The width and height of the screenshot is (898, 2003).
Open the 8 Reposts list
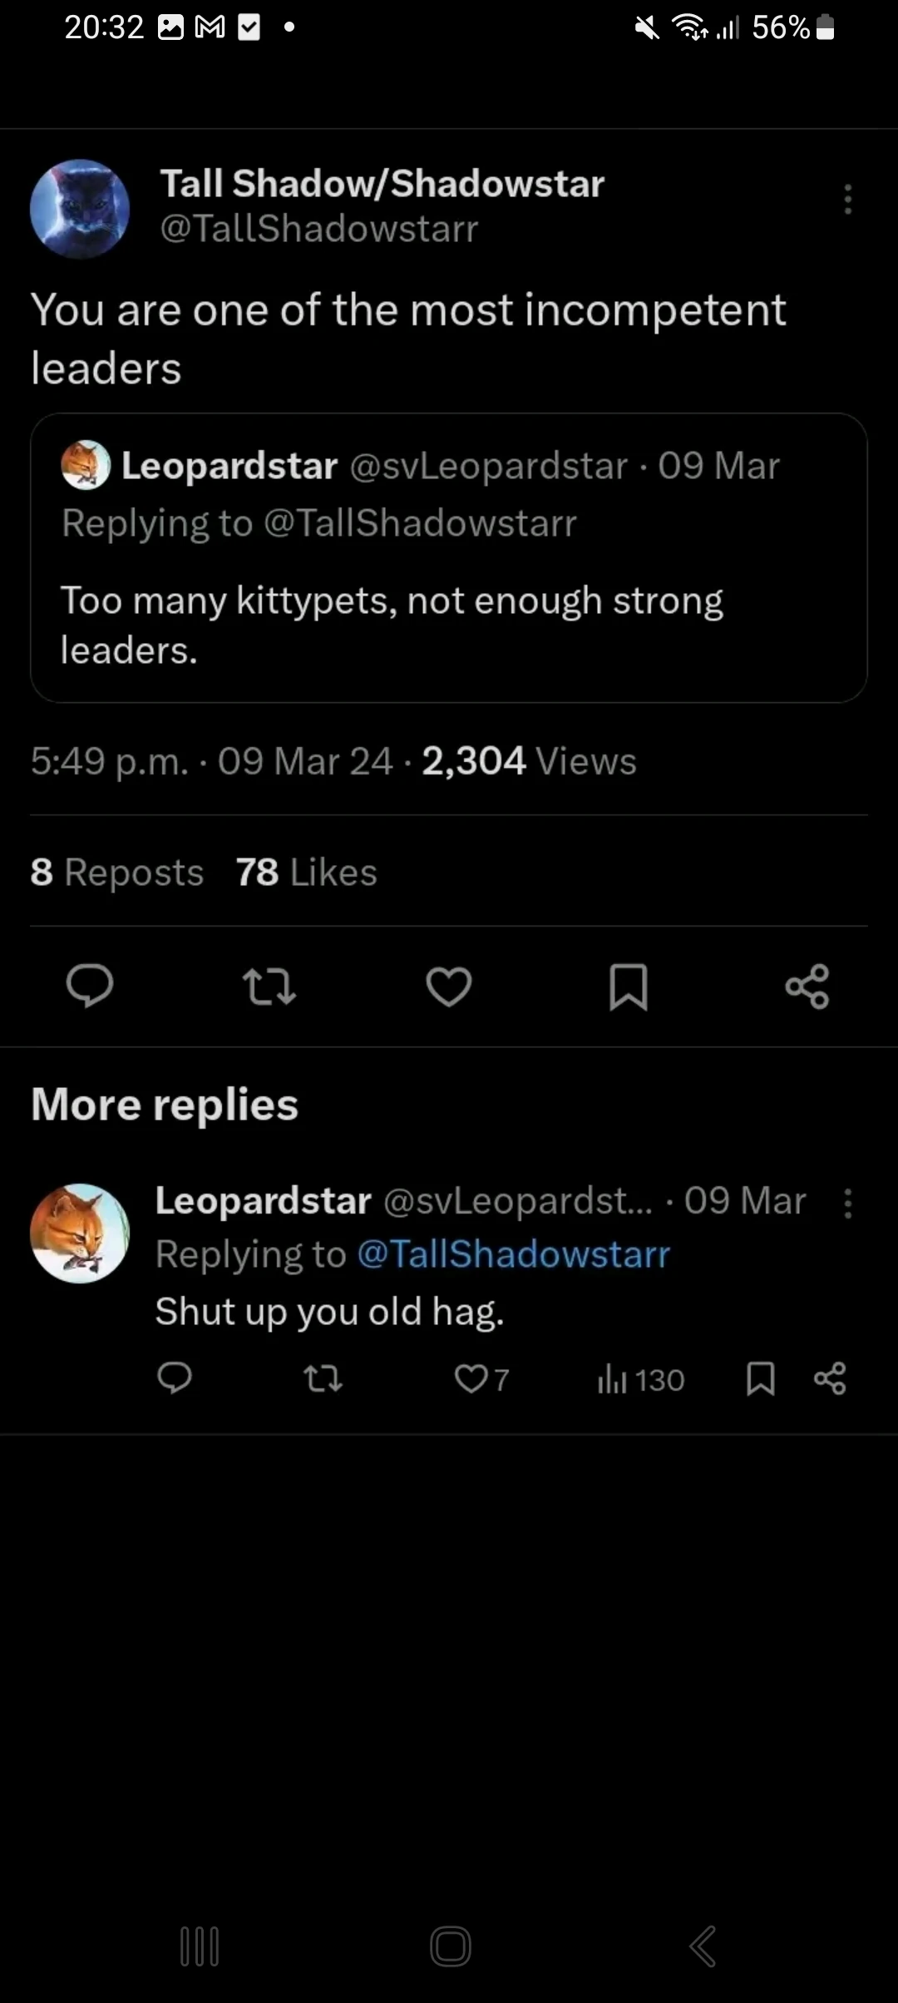click(116, 872)
